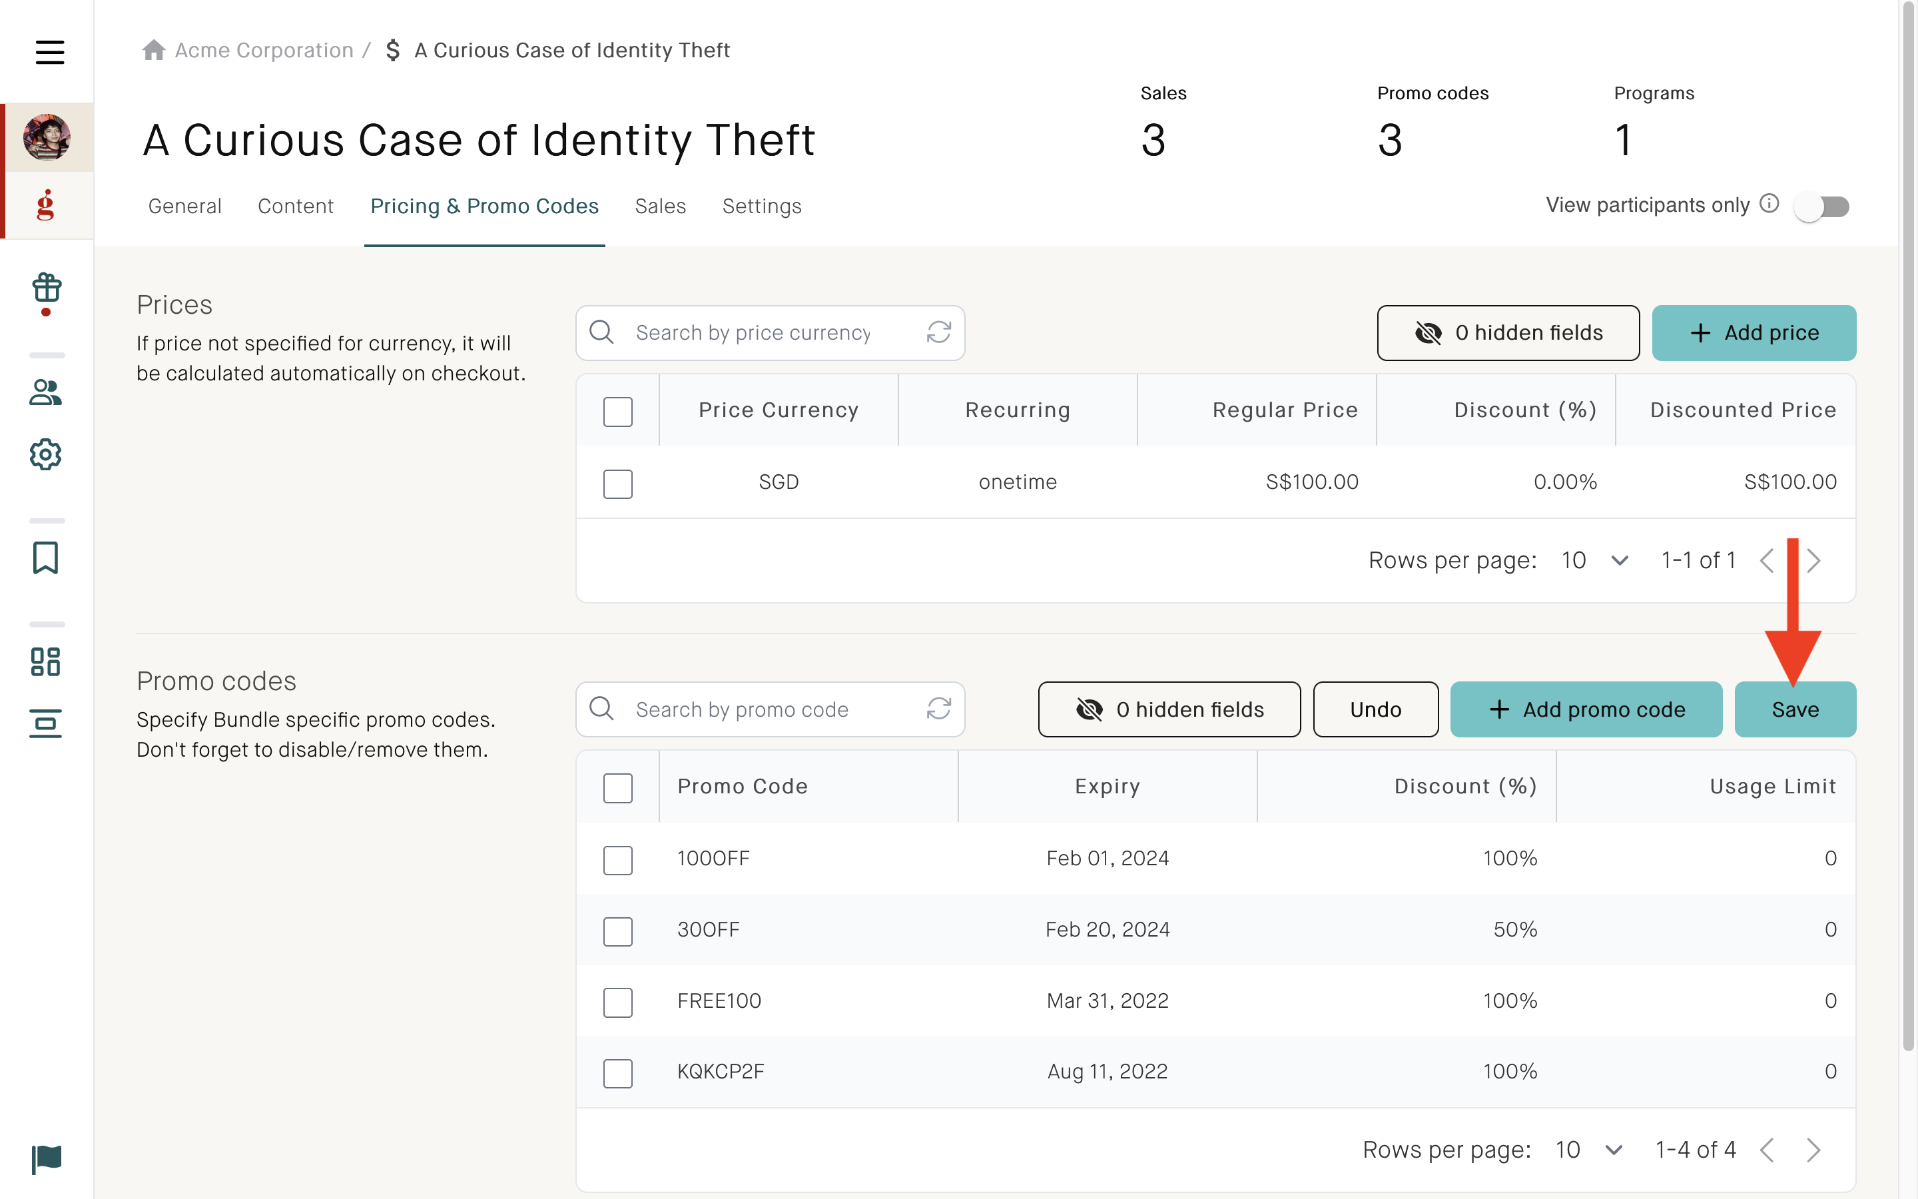Open the layout rows sidebar icon

click(46, 723)
